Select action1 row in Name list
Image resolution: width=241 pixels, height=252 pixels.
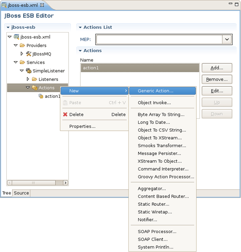tap(140, 68)
